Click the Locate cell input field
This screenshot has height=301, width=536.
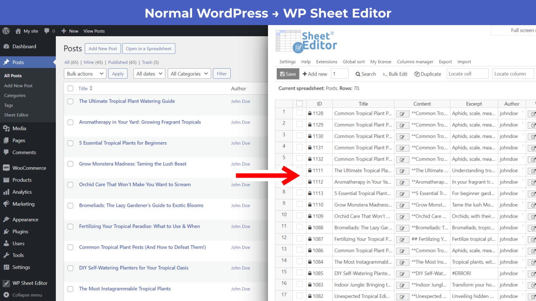pos(467,74)
